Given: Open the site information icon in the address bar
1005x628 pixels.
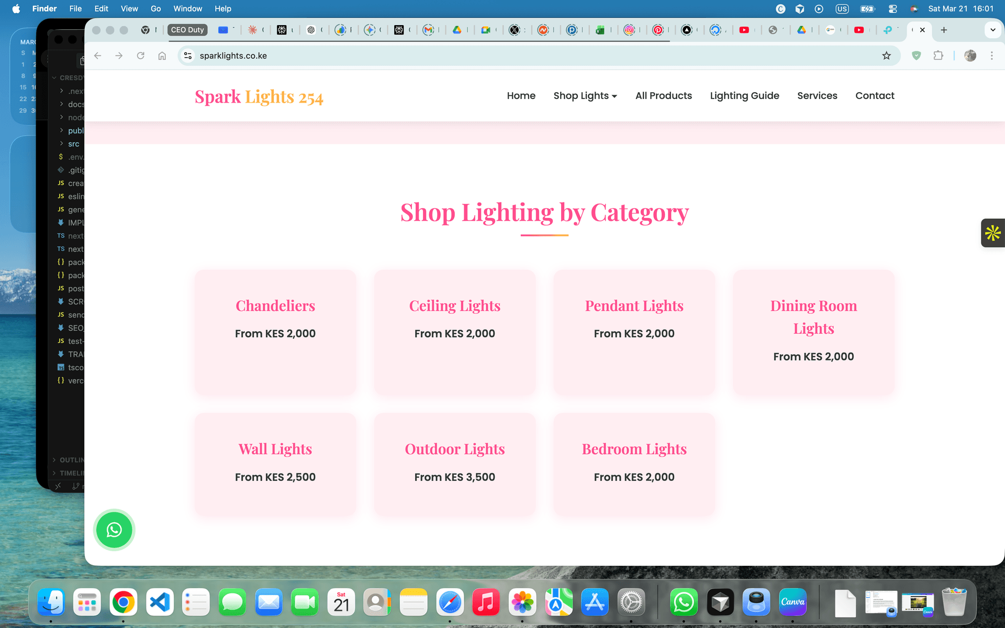Looking at the screenshot, I should pyautogui.click(x=188, y=55).
